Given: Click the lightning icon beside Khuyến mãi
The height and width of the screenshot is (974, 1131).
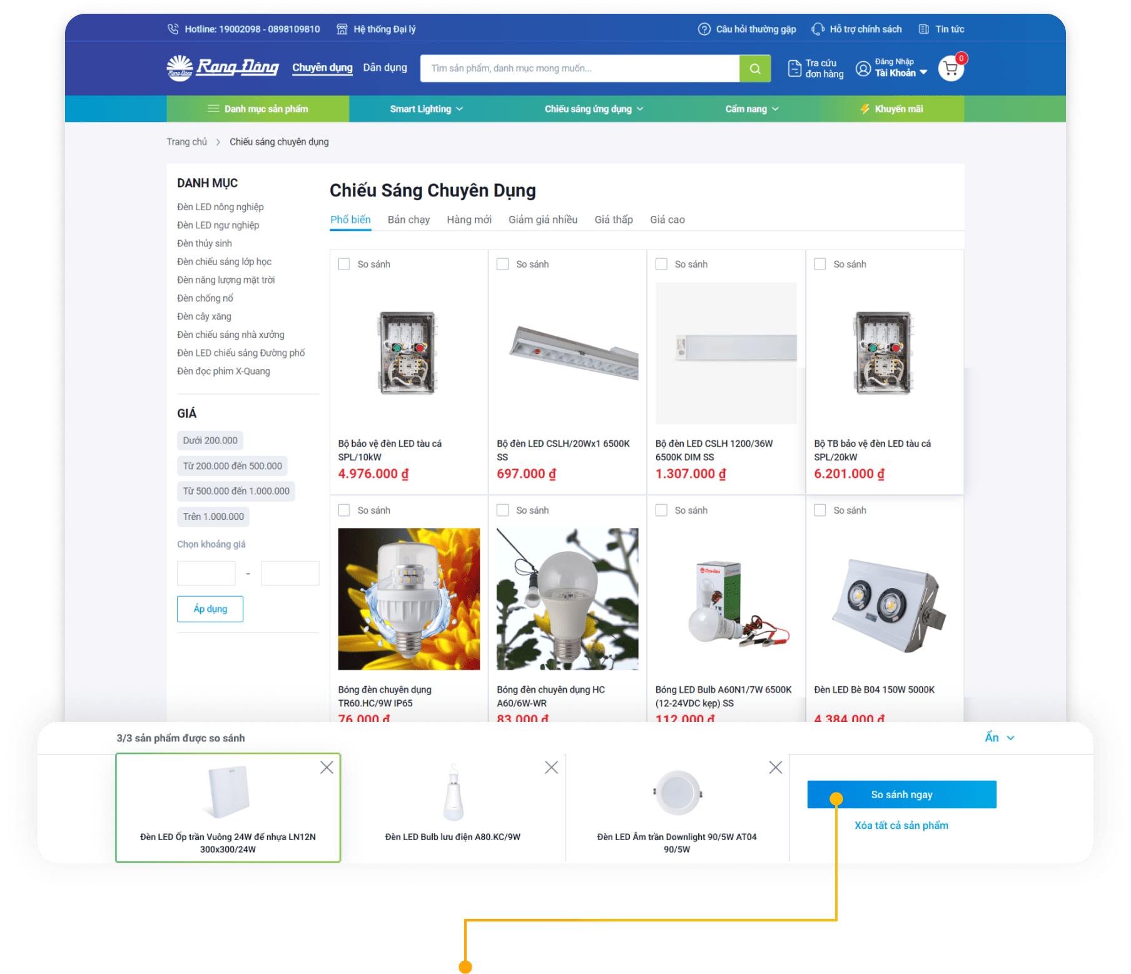Looking at the screenshot, I should [865, 109].
